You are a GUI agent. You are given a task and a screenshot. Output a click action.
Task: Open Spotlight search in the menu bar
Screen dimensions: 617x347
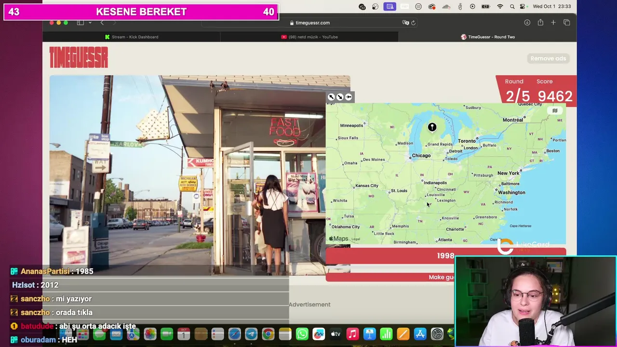point(512,6)
